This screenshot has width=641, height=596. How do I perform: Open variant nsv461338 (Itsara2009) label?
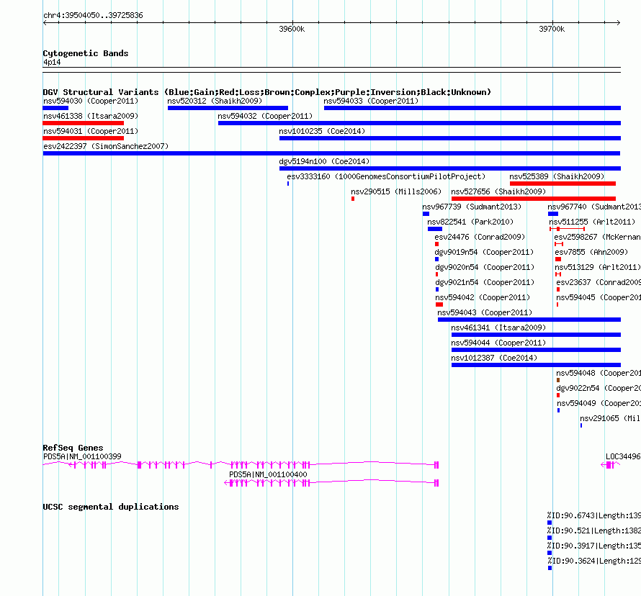click(x=91, y=116)
